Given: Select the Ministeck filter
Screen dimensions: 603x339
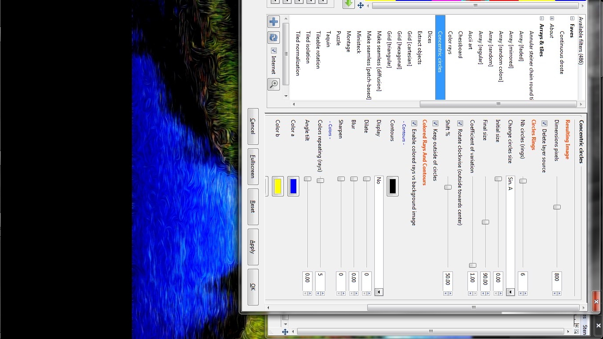Looking at the screenshot, I should [x=359, y=42].
